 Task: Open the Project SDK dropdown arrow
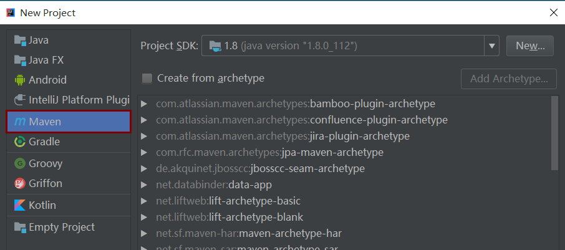492,46
